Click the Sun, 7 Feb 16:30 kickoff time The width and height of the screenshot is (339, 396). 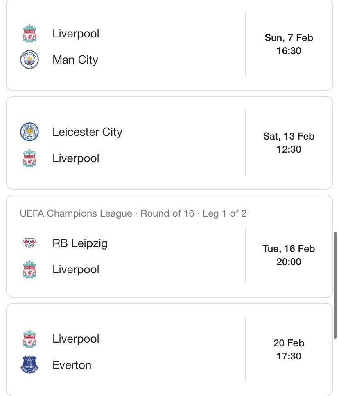(x=289, y=44)
